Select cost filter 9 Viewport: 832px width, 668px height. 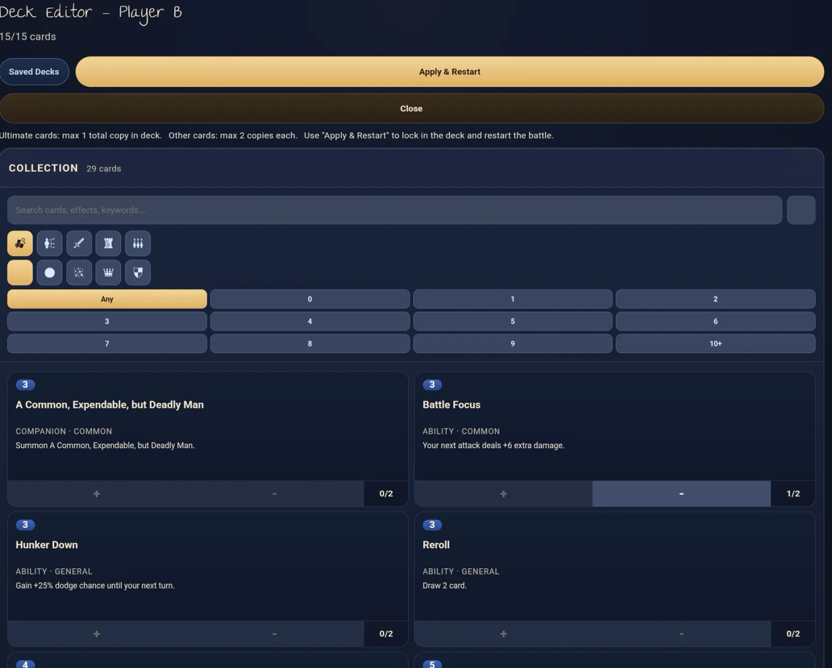[513, 344]
